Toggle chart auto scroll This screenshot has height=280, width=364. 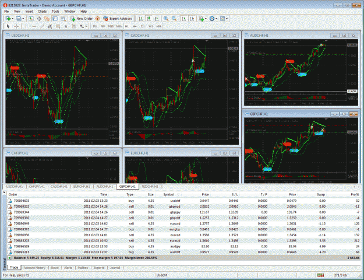point(184,19)
